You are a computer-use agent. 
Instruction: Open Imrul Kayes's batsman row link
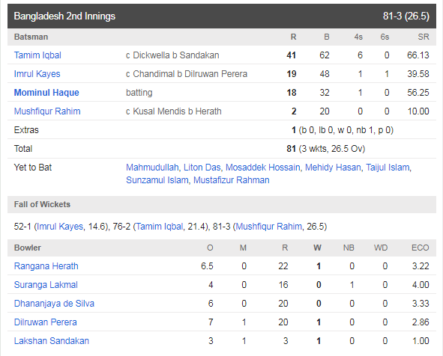pos(37,74)
